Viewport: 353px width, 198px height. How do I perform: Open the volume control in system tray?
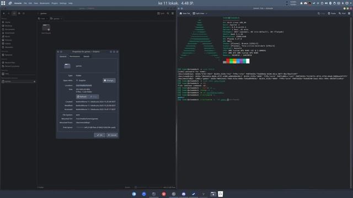(x=326, y=3)
